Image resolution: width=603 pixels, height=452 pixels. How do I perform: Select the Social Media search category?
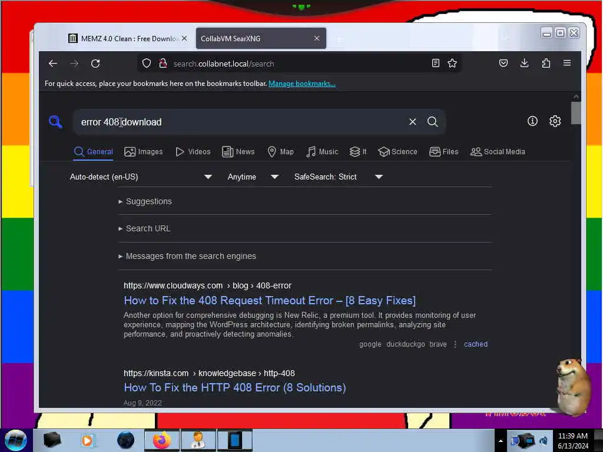pyautogui.click(x=498, y=151)
